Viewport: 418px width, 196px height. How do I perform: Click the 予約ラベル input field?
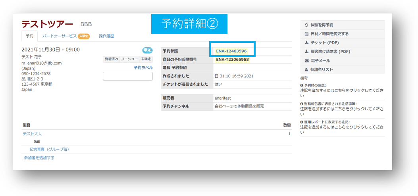click(128, 76)
